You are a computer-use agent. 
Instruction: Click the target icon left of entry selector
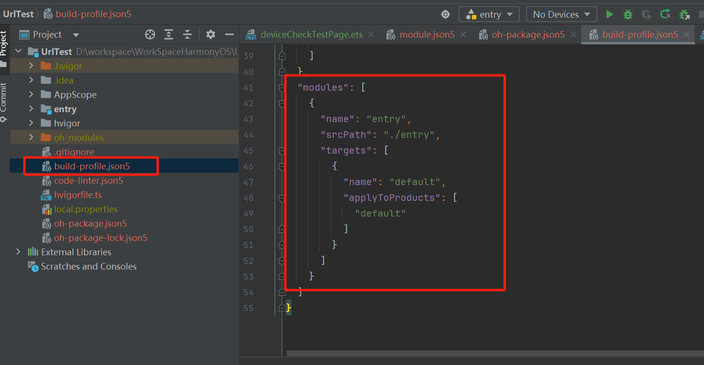tap(445, 14)
